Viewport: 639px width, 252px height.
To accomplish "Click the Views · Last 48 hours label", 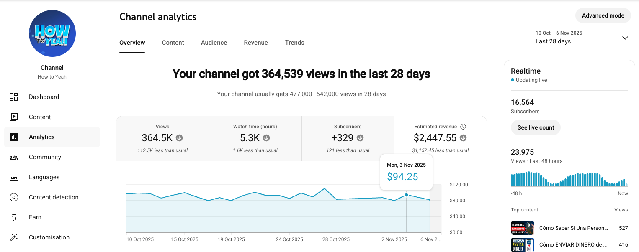I will pyautogui.click(x=537, y=161).
